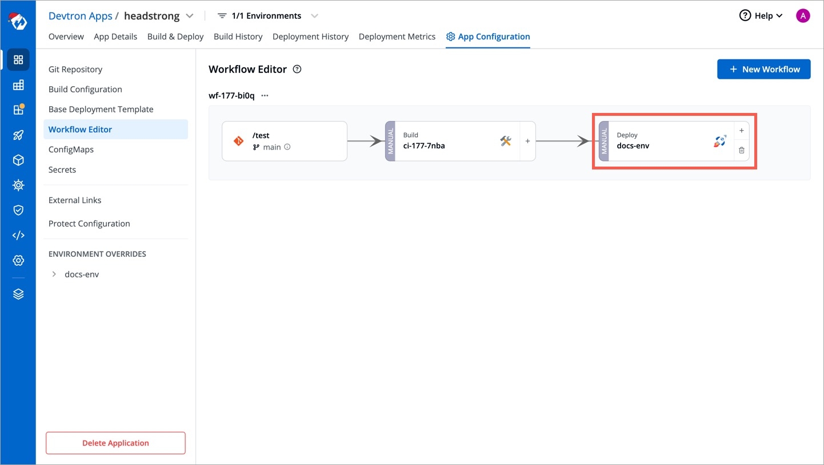Open the Help dropdown menu
This screenshot has width=824, height=465.
click(761, 16)
